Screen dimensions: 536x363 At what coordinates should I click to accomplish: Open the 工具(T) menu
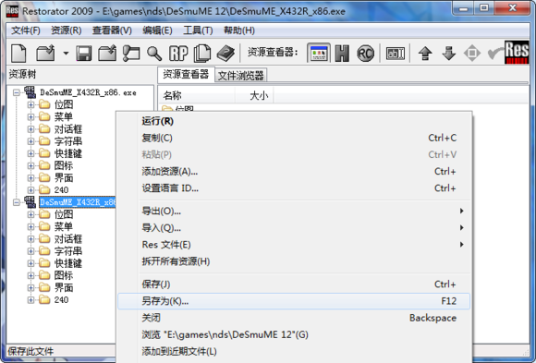point(198,30)
